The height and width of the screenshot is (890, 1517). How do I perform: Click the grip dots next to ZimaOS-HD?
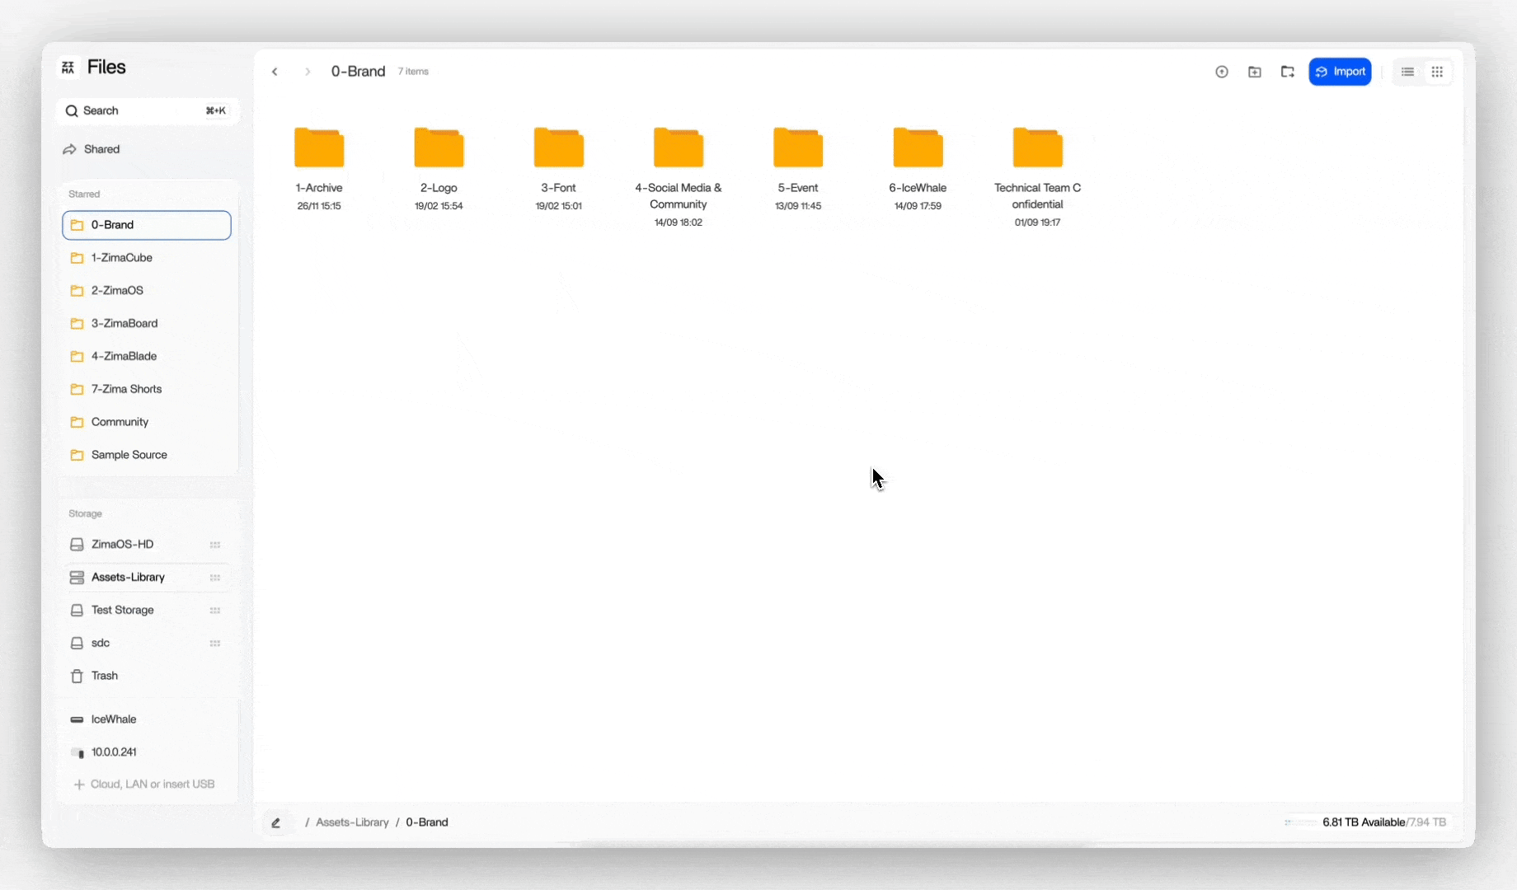pyautogui.click(x=215, y=545)
